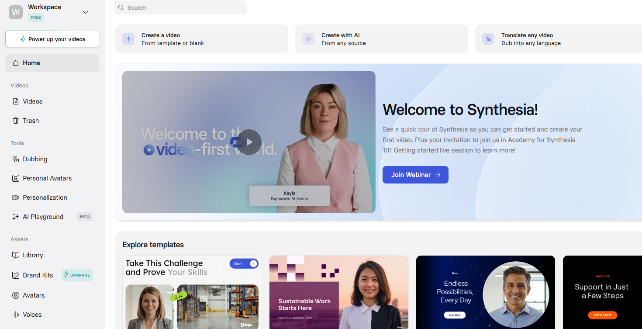The height and width of the screenshot is (329, 642).
Task: Open the Avatars assets page
Action: 52,295
